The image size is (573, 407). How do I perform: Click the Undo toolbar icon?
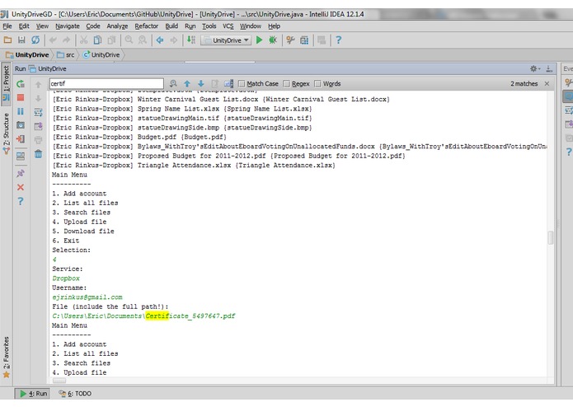(x=53, y=40)
